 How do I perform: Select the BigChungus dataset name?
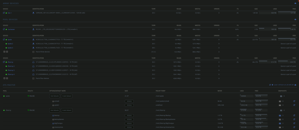[x=58, y=123]
